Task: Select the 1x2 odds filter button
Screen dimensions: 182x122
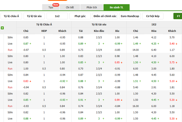Action: click(57, 16)
